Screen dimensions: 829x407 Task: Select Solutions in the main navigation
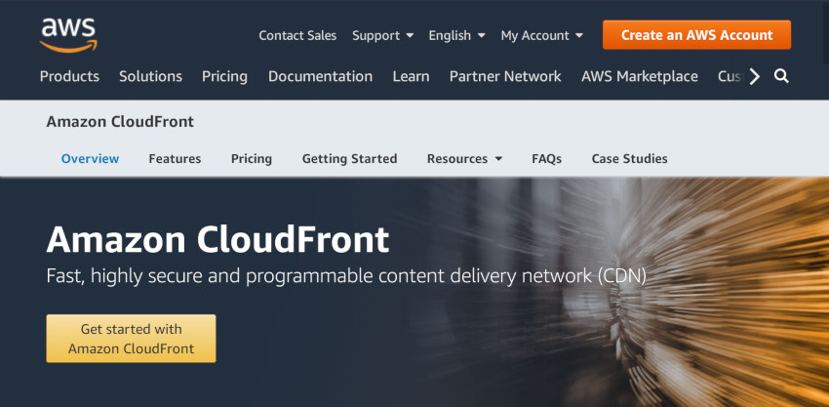pos(150,77)
